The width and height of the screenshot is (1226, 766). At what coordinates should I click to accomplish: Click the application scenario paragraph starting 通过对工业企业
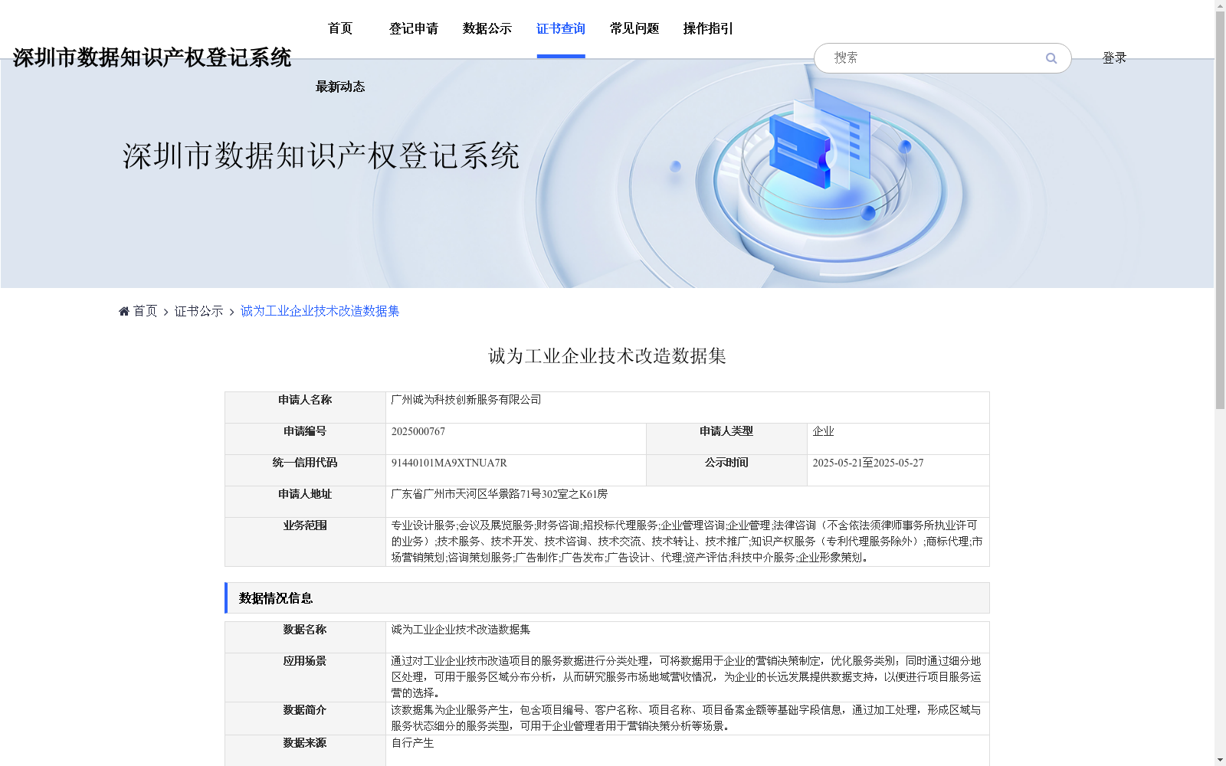(x=687, y=677)
